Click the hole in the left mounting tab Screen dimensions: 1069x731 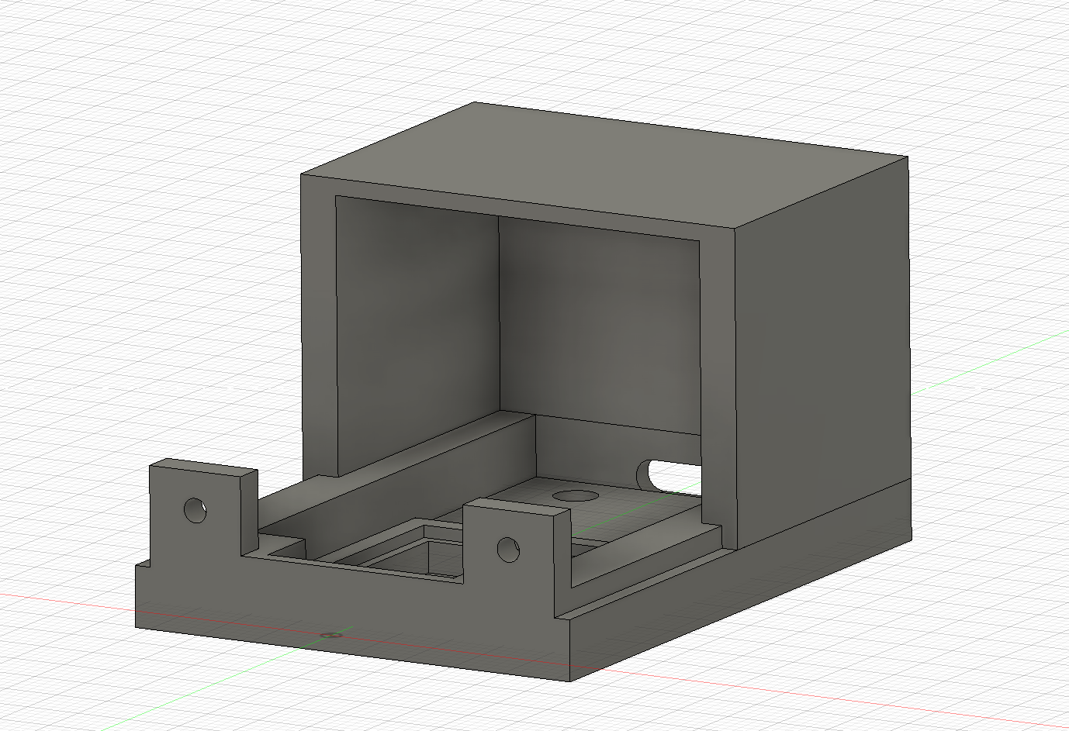(195, 509)
